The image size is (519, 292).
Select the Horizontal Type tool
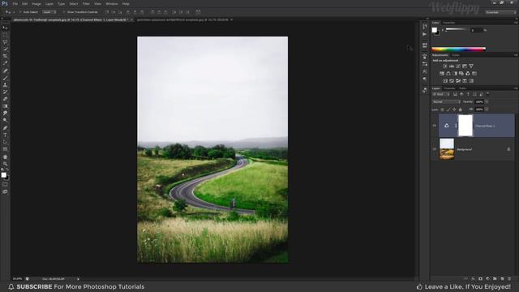coord(5,135)
